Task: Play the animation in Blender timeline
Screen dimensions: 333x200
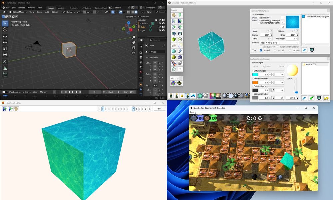Action: point(72,92)
